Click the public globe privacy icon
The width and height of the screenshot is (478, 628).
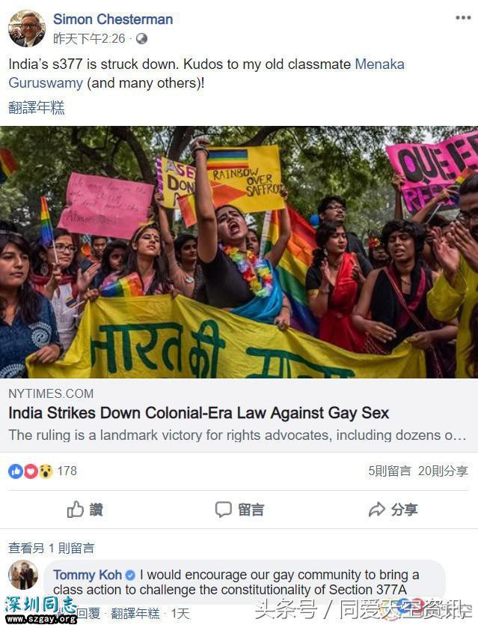click(x=141, y=39)
